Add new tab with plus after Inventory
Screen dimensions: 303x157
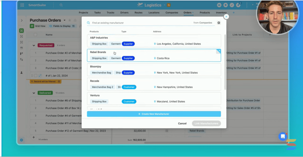[x=234, y=13]
